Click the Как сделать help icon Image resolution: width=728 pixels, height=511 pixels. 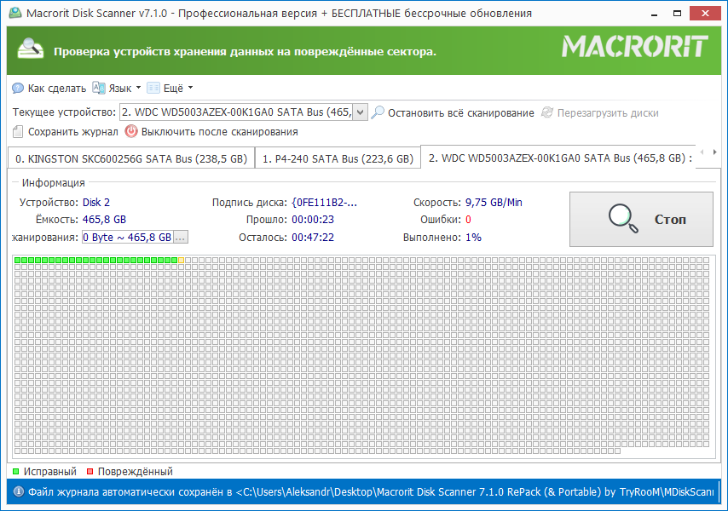click(18, 88)
